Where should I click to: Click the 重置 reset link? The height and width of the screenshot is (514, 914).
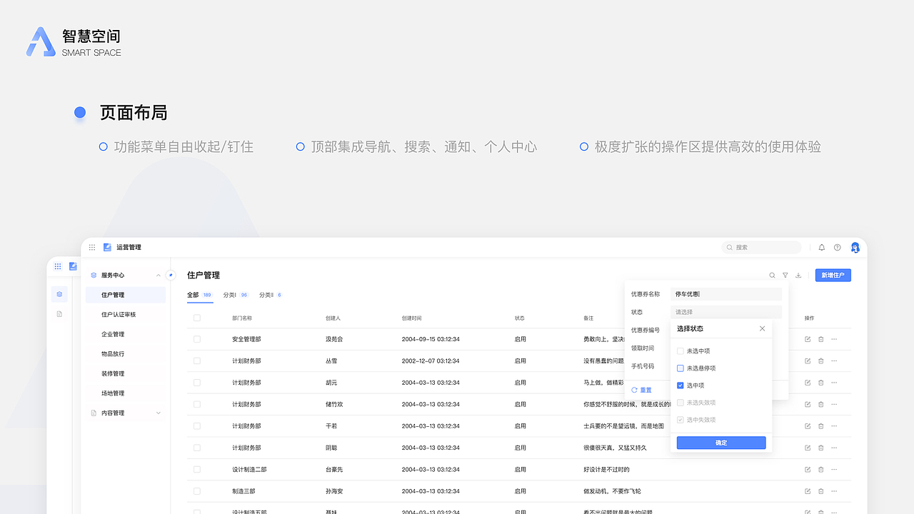click(642, 390)
